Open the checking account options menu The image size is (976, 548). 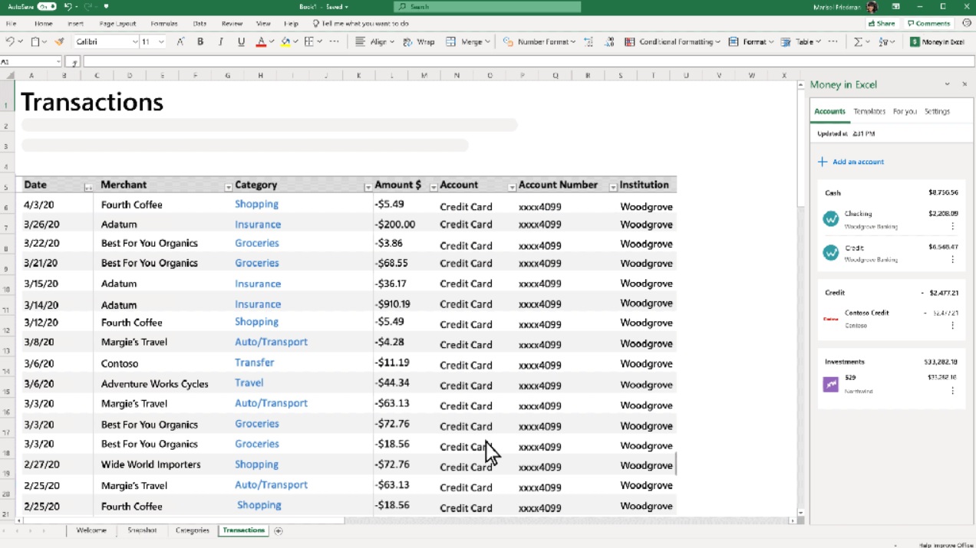(952, 226)
